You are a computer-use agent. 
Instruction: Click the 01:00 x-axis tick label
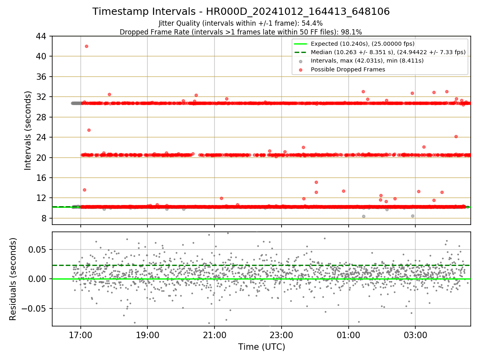pyautogui.click(x=348, y=335)
